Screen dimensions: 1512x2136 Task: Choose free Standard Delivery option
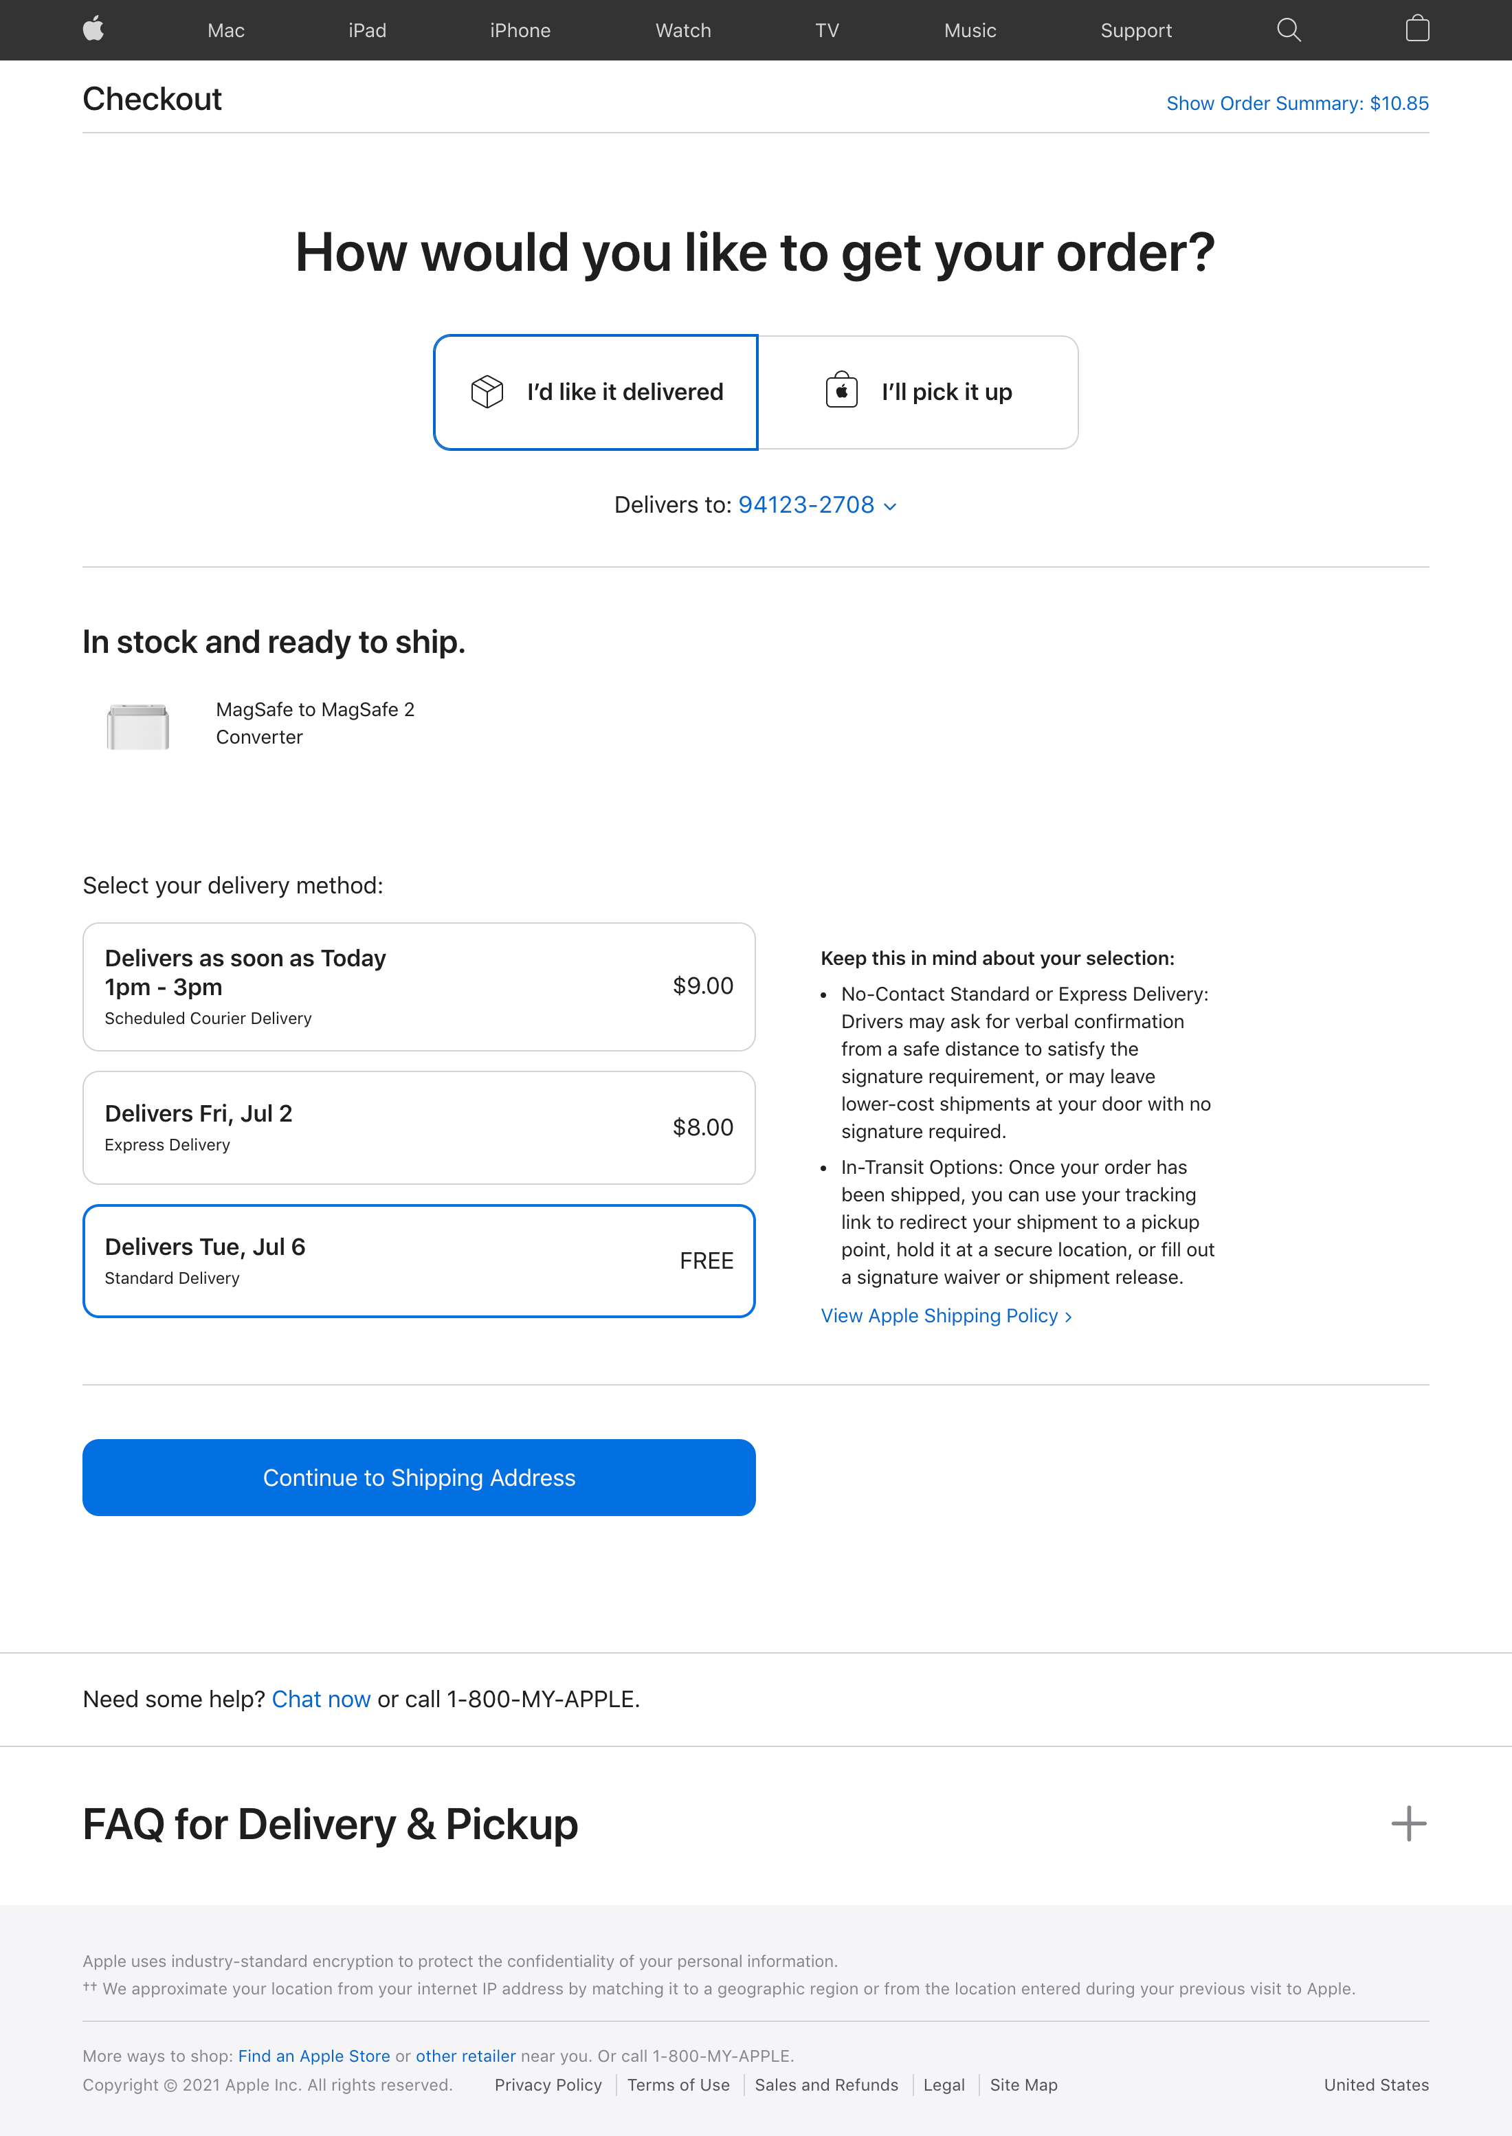(x=419, y=1260)
